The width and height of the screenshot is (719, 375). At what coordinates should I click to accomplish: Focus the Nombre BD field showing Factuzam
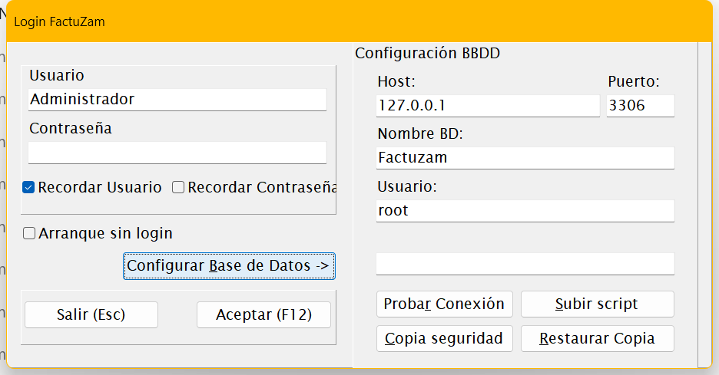pyautogui.click(x=525, y=158)
